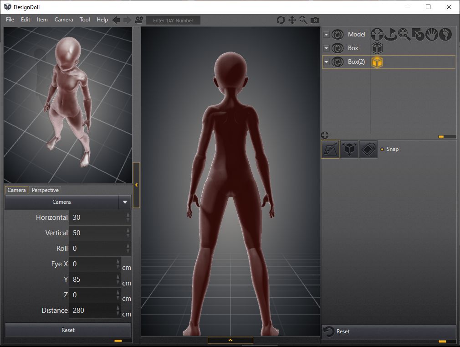Open the Help menu

[x=102, y=20]
